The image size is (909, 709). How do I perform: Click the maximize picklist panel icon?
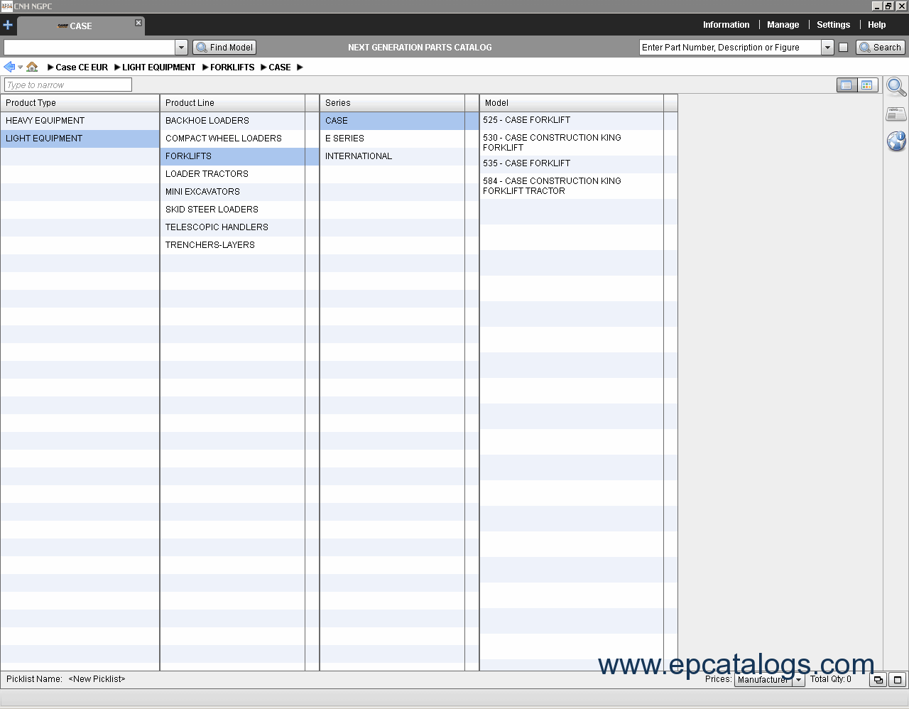tap(898, 680)
